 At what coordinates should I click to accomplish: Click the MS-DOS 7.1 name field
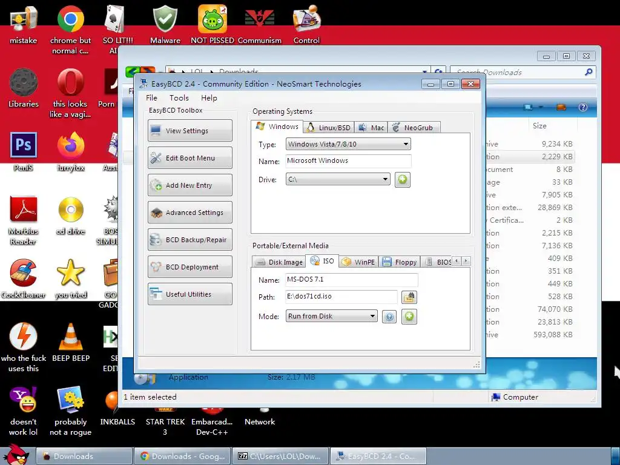coord(352,280)
